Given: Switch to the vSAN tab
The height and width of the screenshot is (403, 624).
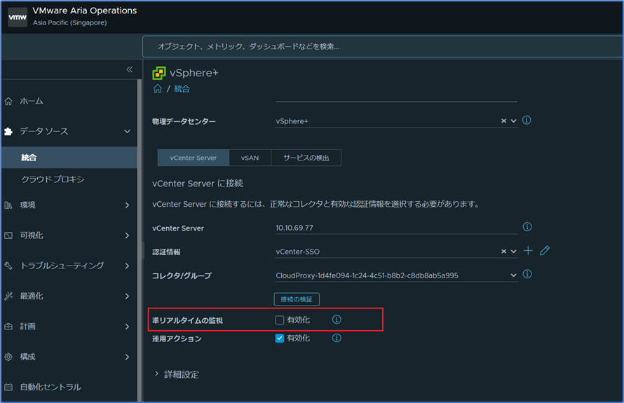Looking at the screenshot, I should tap(250, 158).
